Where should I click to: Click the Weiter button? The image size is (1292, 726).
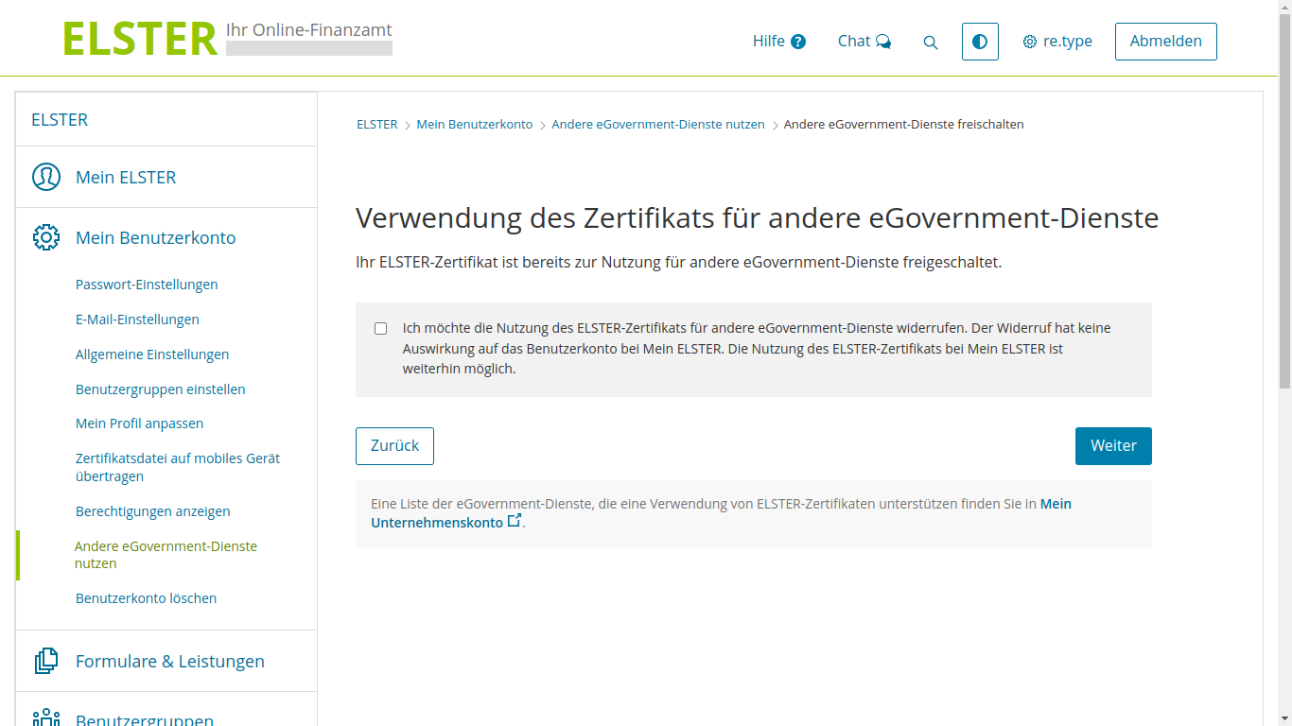[1113, 446]
